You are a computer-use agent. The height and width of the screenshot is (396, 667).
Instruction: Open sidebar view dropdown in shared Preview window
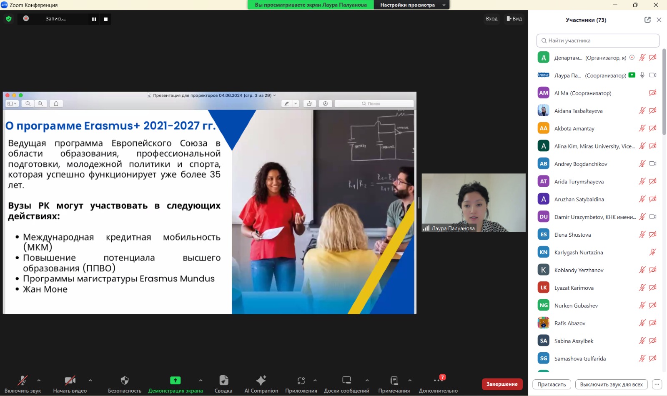(x=12, y=103)
